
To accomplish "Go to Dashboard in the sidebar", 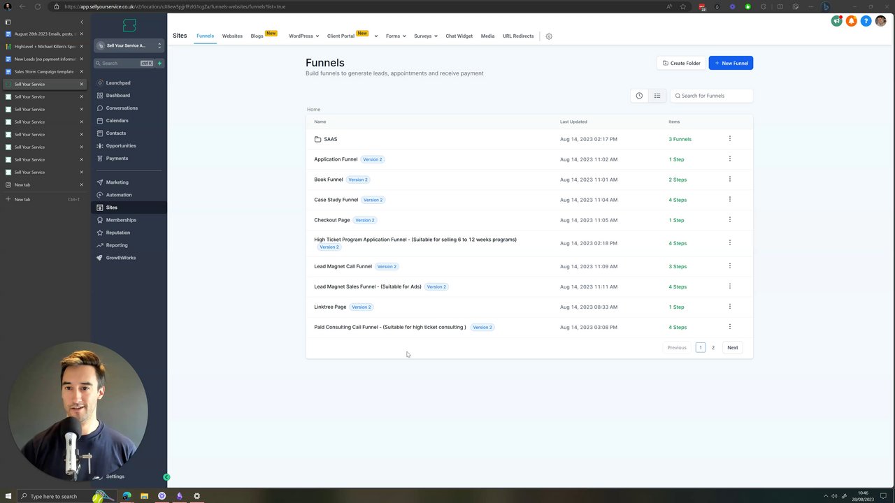I will tap(117, 95).
